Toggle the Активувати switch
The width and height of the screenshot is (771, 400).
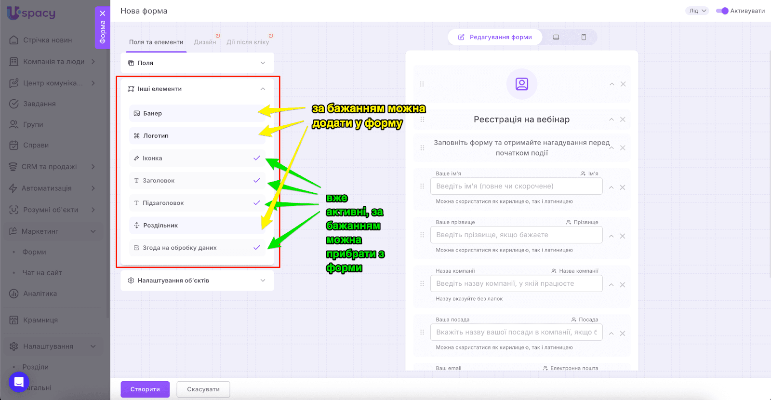722,11
